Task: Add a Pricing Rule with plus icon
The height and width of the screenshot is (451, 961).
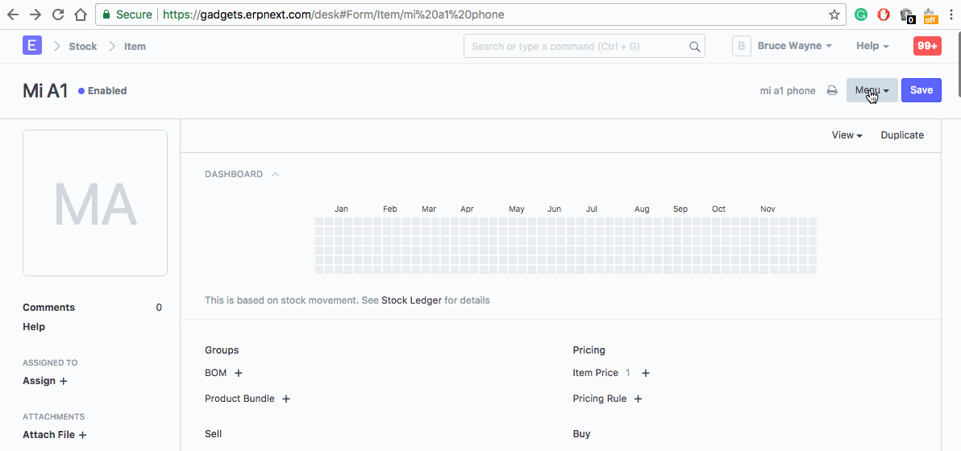Action: click(x=638, y=399)
